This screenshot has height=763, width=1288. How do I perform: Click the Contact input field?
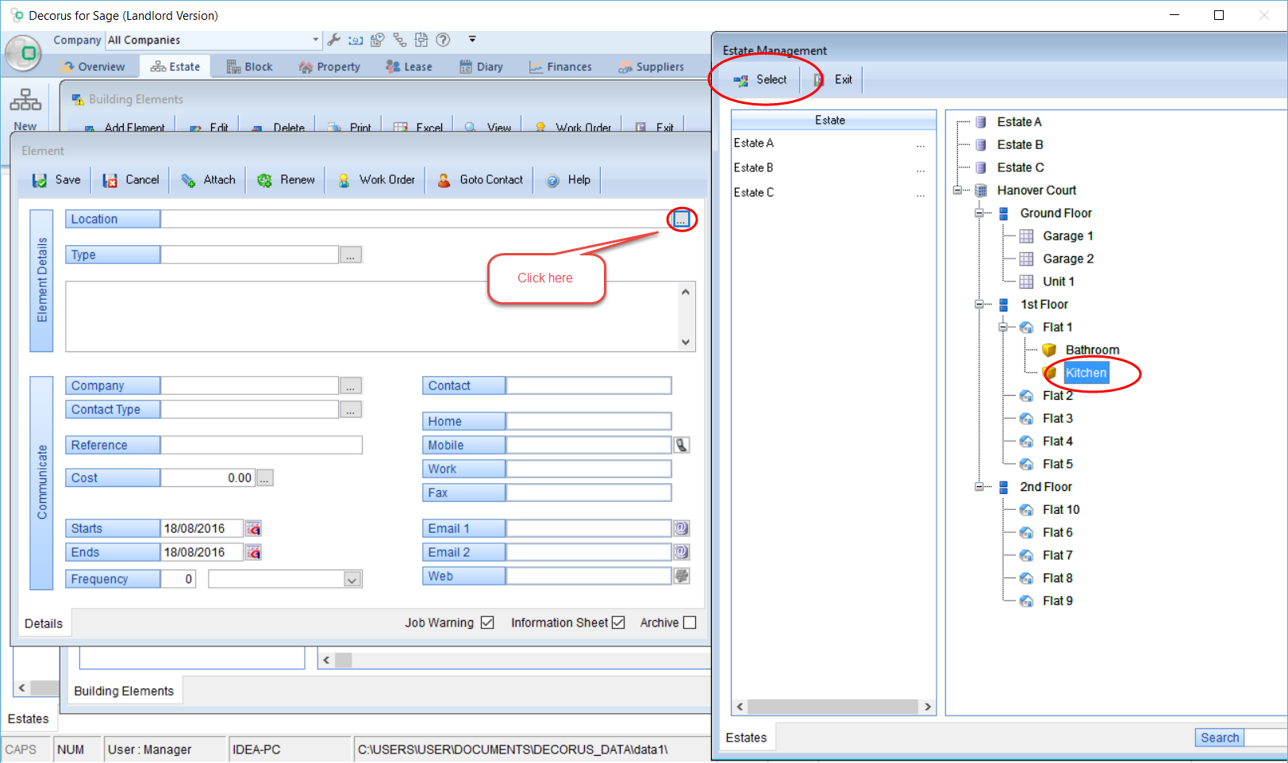589,385
